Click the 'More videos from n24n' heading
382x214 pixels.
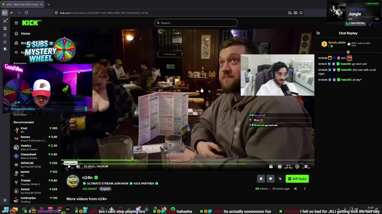[87, 199]
